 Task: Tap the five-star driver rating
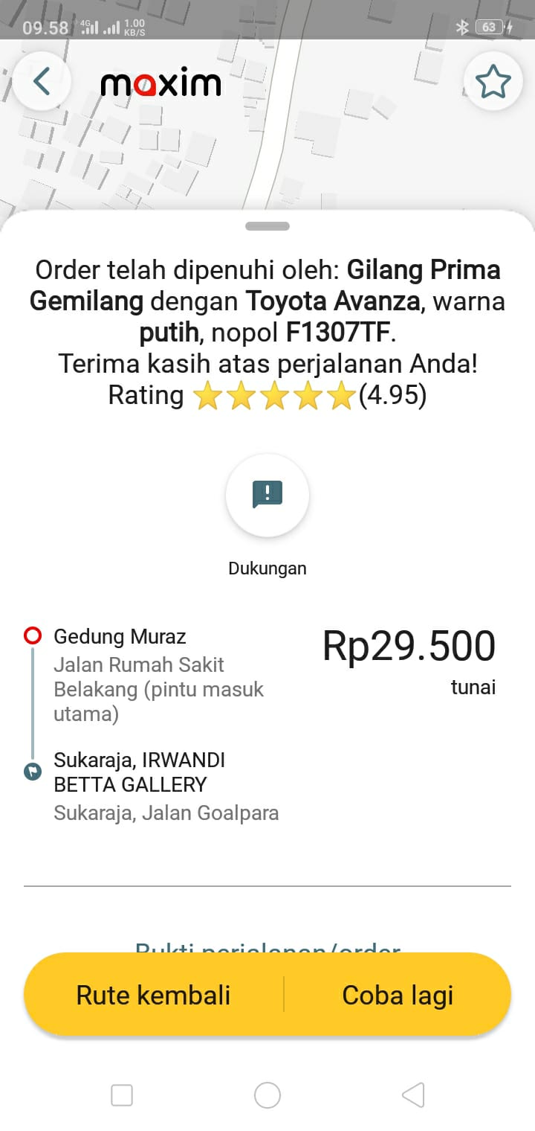tap(273, 396)
